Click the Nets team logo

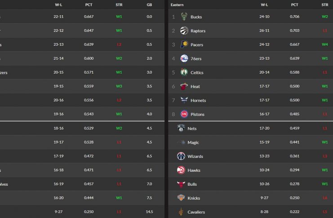point(181,128)
